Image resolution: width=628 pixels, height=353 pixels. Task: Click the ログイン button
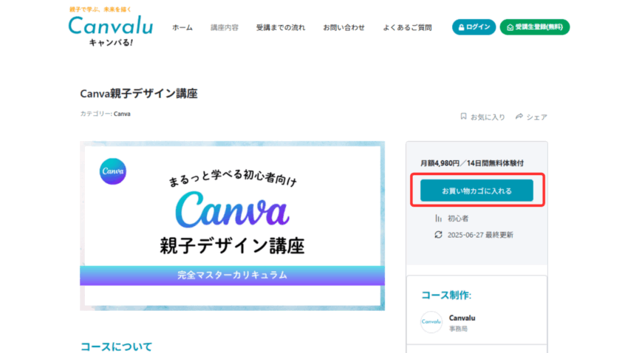click(x=474, y=27)
